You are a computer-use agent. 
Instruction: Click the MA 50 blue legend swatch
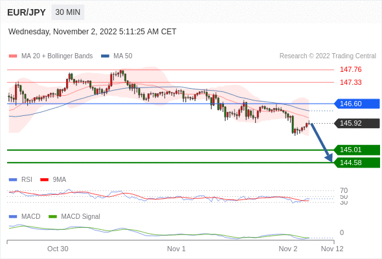pos(106,56)
